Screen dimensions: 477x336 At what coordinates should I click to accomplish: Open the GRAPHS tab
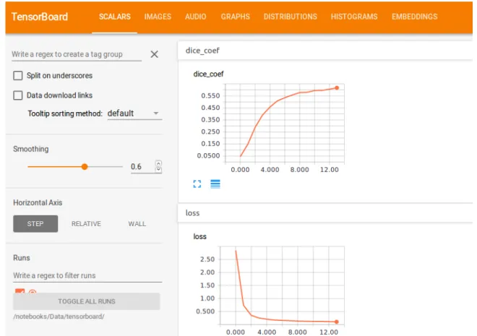(x=235, y=17)
